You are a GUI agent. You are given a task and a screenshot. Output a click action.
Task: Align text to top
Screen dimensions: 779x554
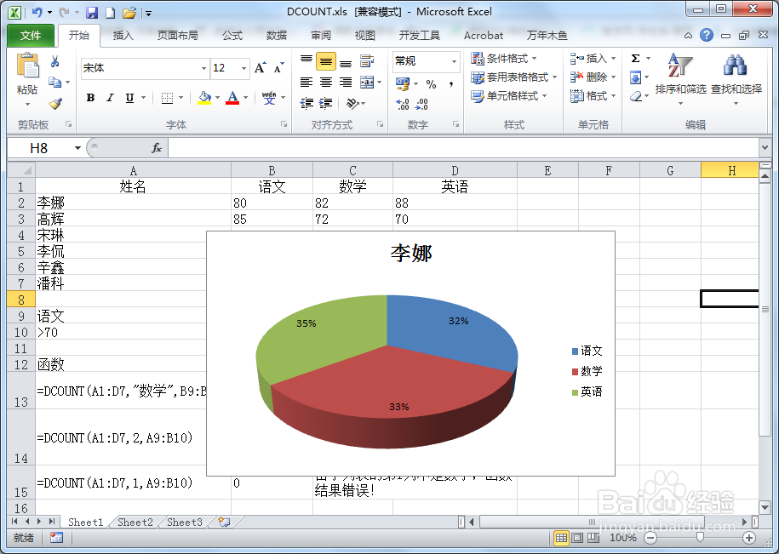click(306, 60)
